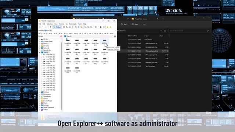Screen dimensions: 235x132
Task: Open the Selection menu in Explorer++
Action: coord(50,24)
